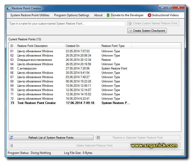The width and height of the screenshot is (191, 162).
Task: Maximize the Restore Point Creator window
Action: coord(169,7)
